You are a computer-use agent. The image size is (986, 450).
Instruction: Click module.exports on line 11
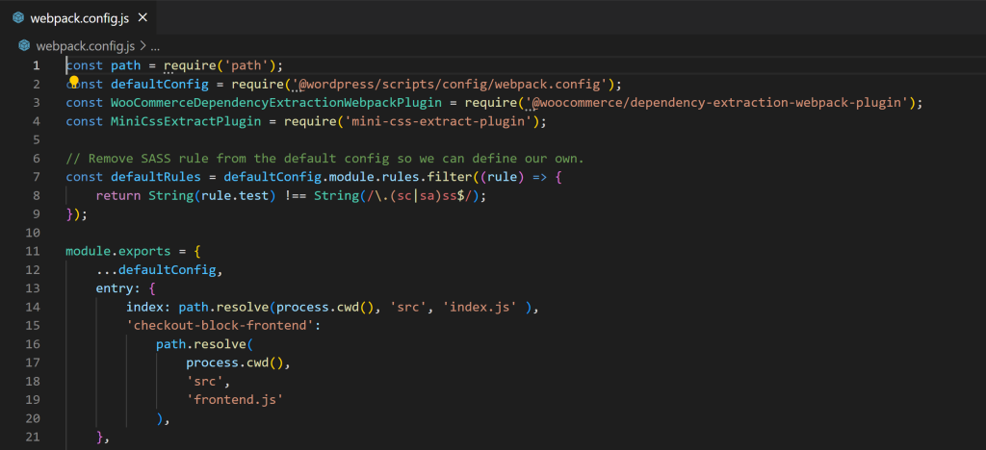tap(118, 251)
